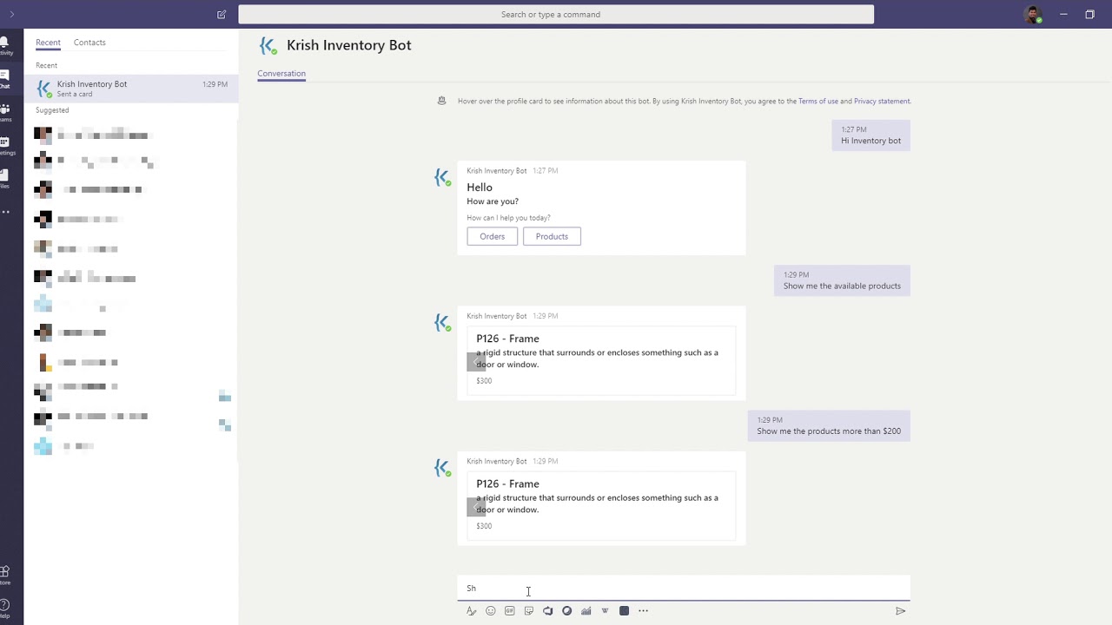Open the sticker picker
1112x625 pixels.
click(x=528, y=611)
